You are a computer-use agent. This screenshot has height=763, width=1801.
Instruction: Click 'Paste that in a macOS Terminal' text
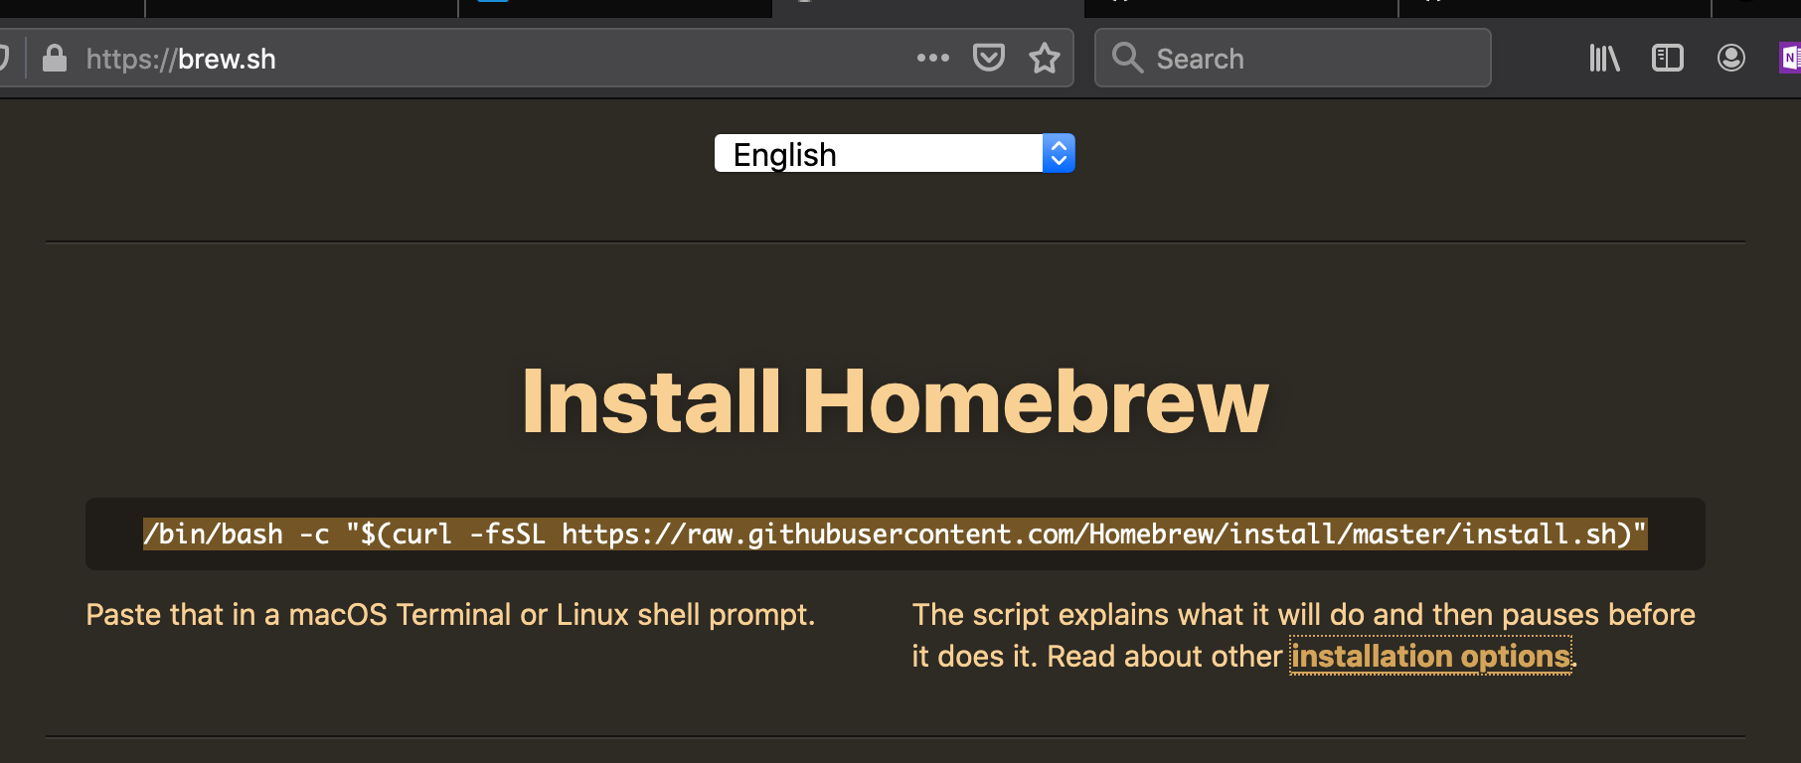450,615
